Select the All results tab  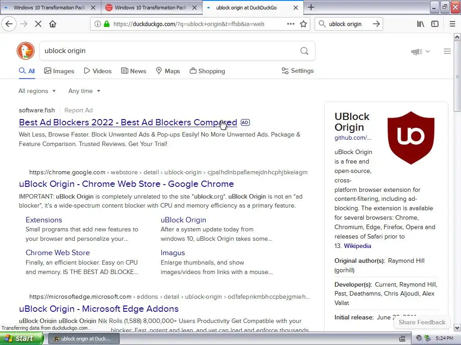[27, 71]
